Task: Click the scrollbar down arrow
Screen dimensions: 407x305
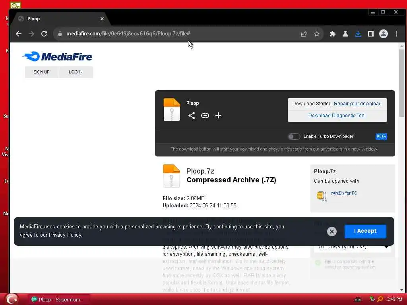Action: pyautogui.click(x=401, y=290)
